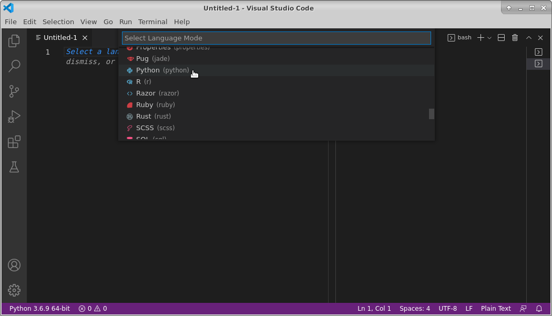552x316 pixels.
Task: Open the Extensions view
Action: pos(14,142)
